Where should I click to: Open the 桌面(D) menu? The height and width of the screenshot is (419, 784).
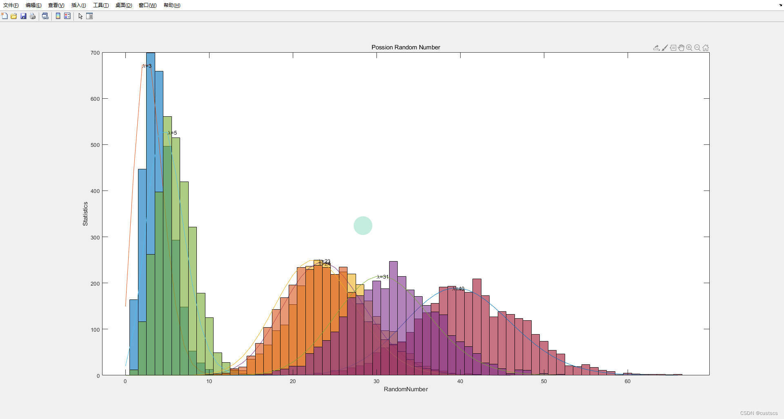pyautogui.click(x=124, y=5)
